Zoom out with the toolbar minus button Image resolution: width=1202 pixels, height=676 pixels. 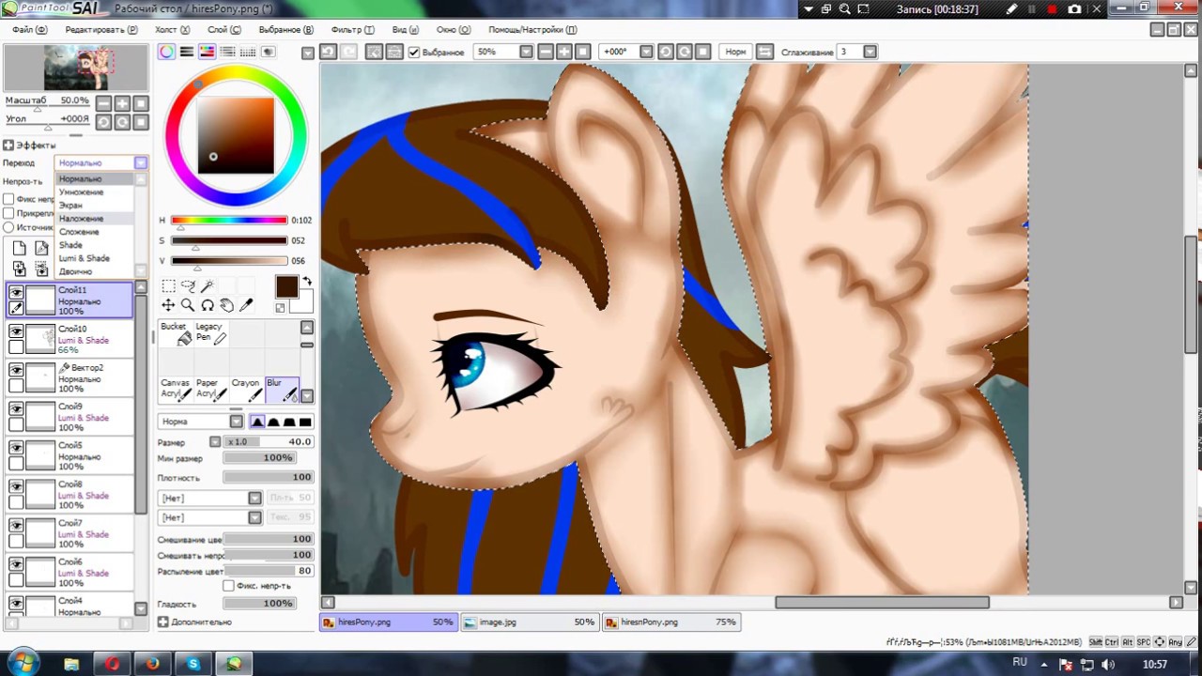coord(546,52)
